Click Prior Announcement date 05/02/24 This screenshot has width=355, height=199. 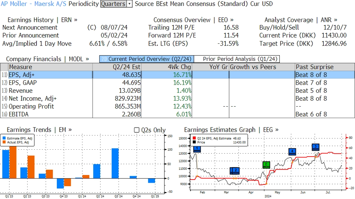click(114, 35)
